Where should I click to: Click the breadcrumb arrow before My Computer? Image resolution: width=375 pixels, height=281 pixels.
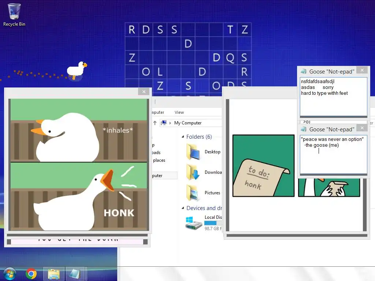170,123
